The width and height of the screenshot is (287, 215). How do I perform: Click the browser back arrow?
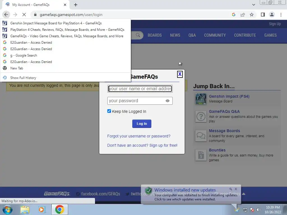tap(6, 15)
